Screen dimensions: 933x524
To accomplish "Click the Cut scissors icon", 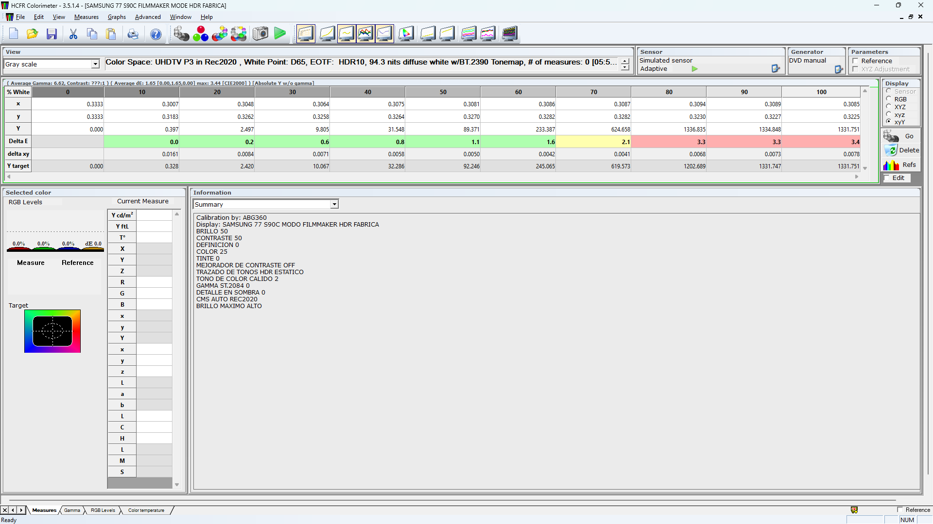I will 73,34.
